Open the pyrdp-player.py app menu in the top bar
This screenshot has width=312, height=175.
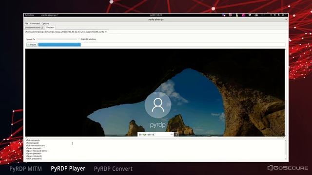(50, 15)
